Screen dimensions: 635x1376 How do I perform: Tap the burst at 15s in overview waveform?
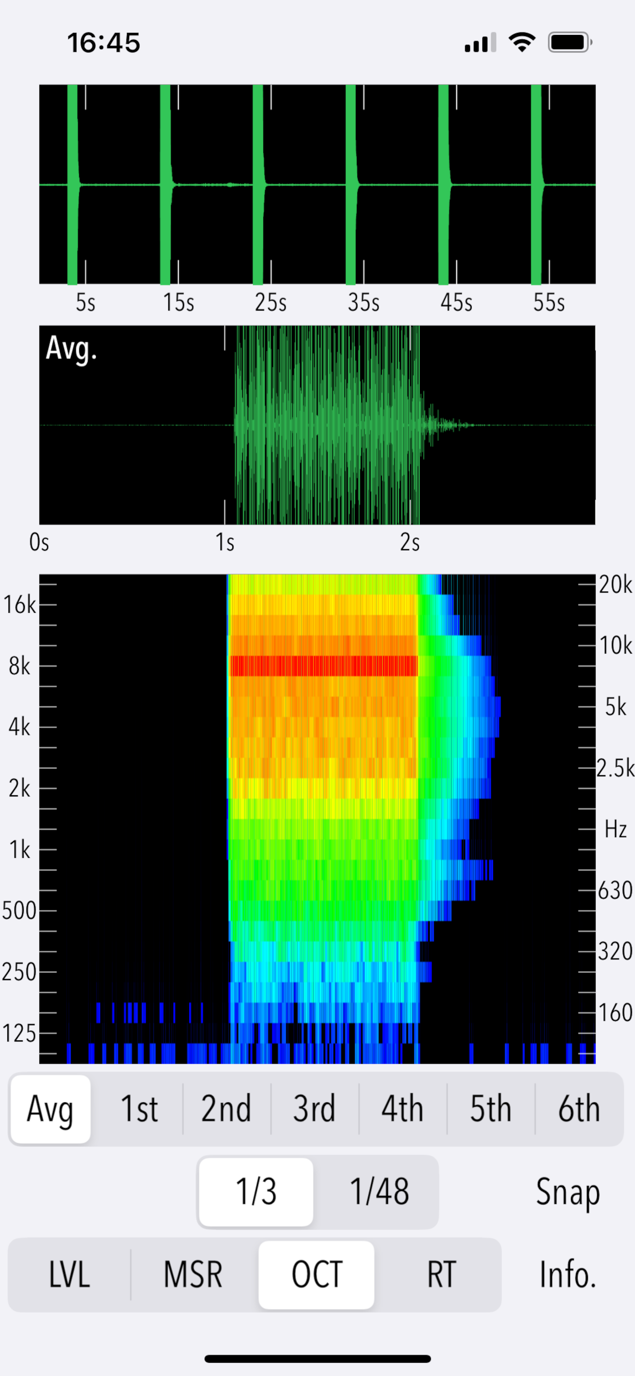coord(166,184)
